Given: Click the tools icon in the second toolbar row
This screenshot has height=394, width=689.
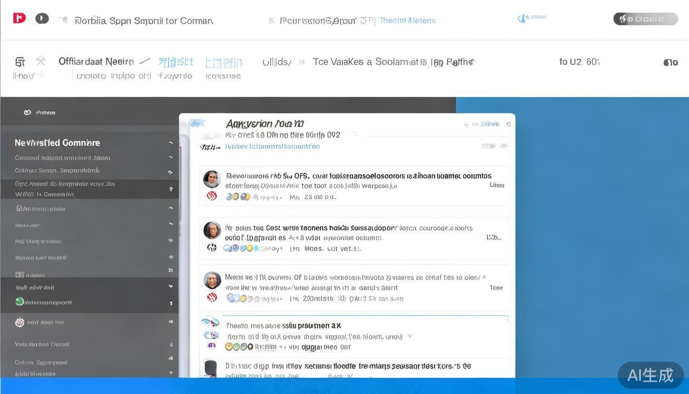Looking at the screenshot, I should (x=40, y=62).
